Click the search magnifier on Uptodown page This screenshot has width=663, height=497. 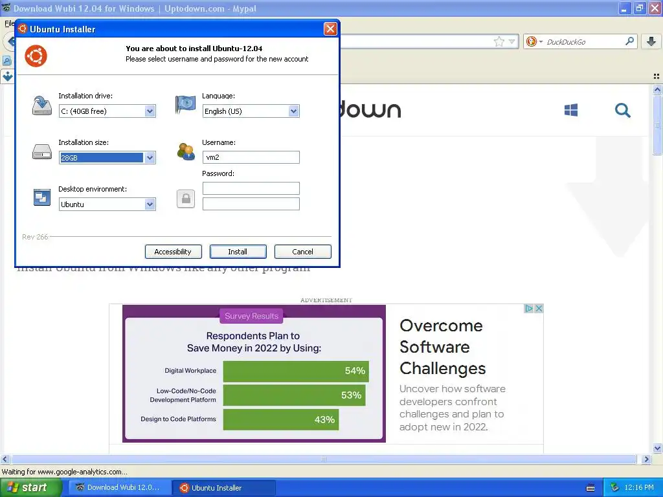pos(622,110)
